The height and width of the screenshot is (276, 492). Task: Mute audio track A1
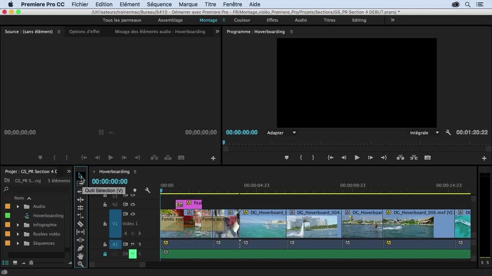coord(132,244)
